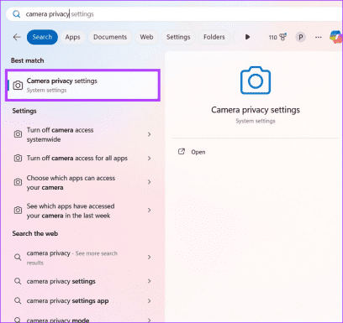Click the 110 rewards points number

pos(273,38)
